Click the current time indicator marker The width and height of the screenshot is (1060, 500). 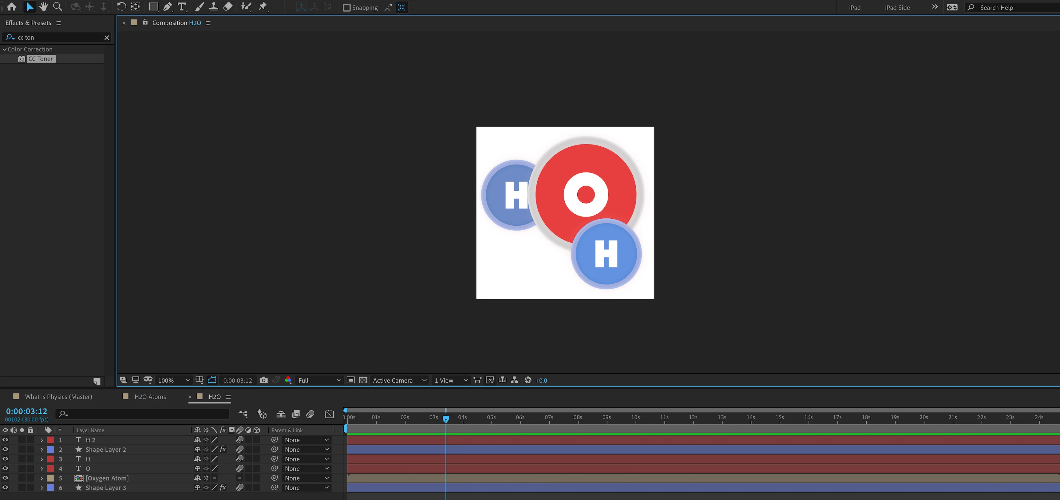pyautogui.click(x=446, y=419)
